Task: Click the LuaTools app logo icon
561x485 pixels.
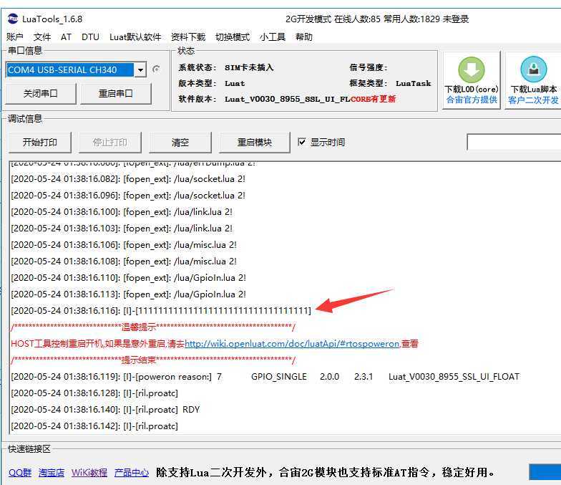Action: [13, 19]
